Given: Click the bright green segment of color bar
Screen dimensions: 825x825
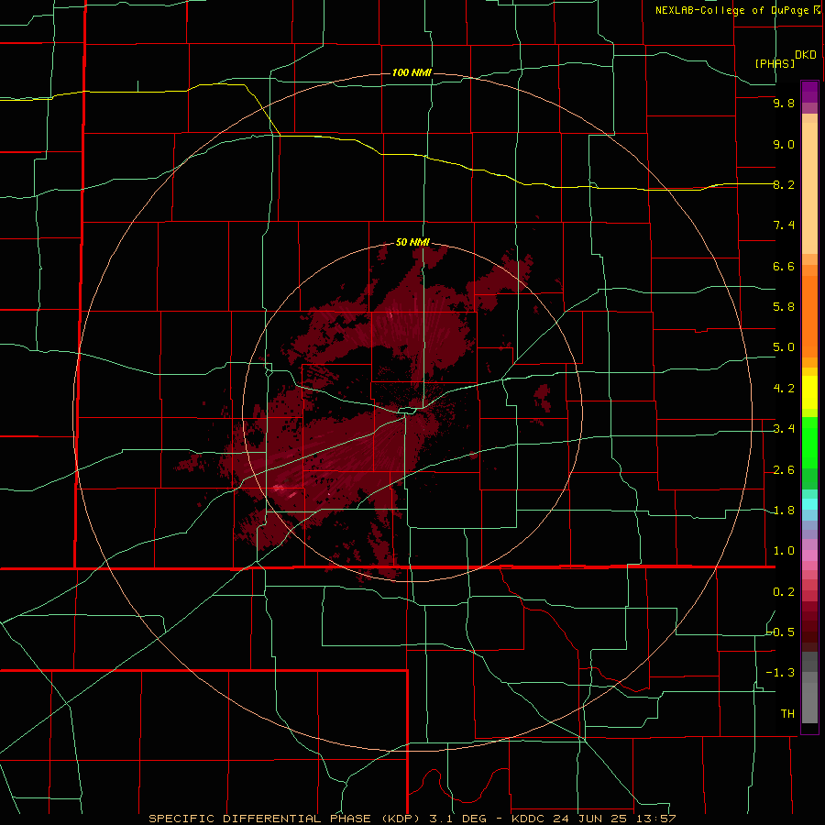Looking at the screenshot, I should tap(809, 445).
